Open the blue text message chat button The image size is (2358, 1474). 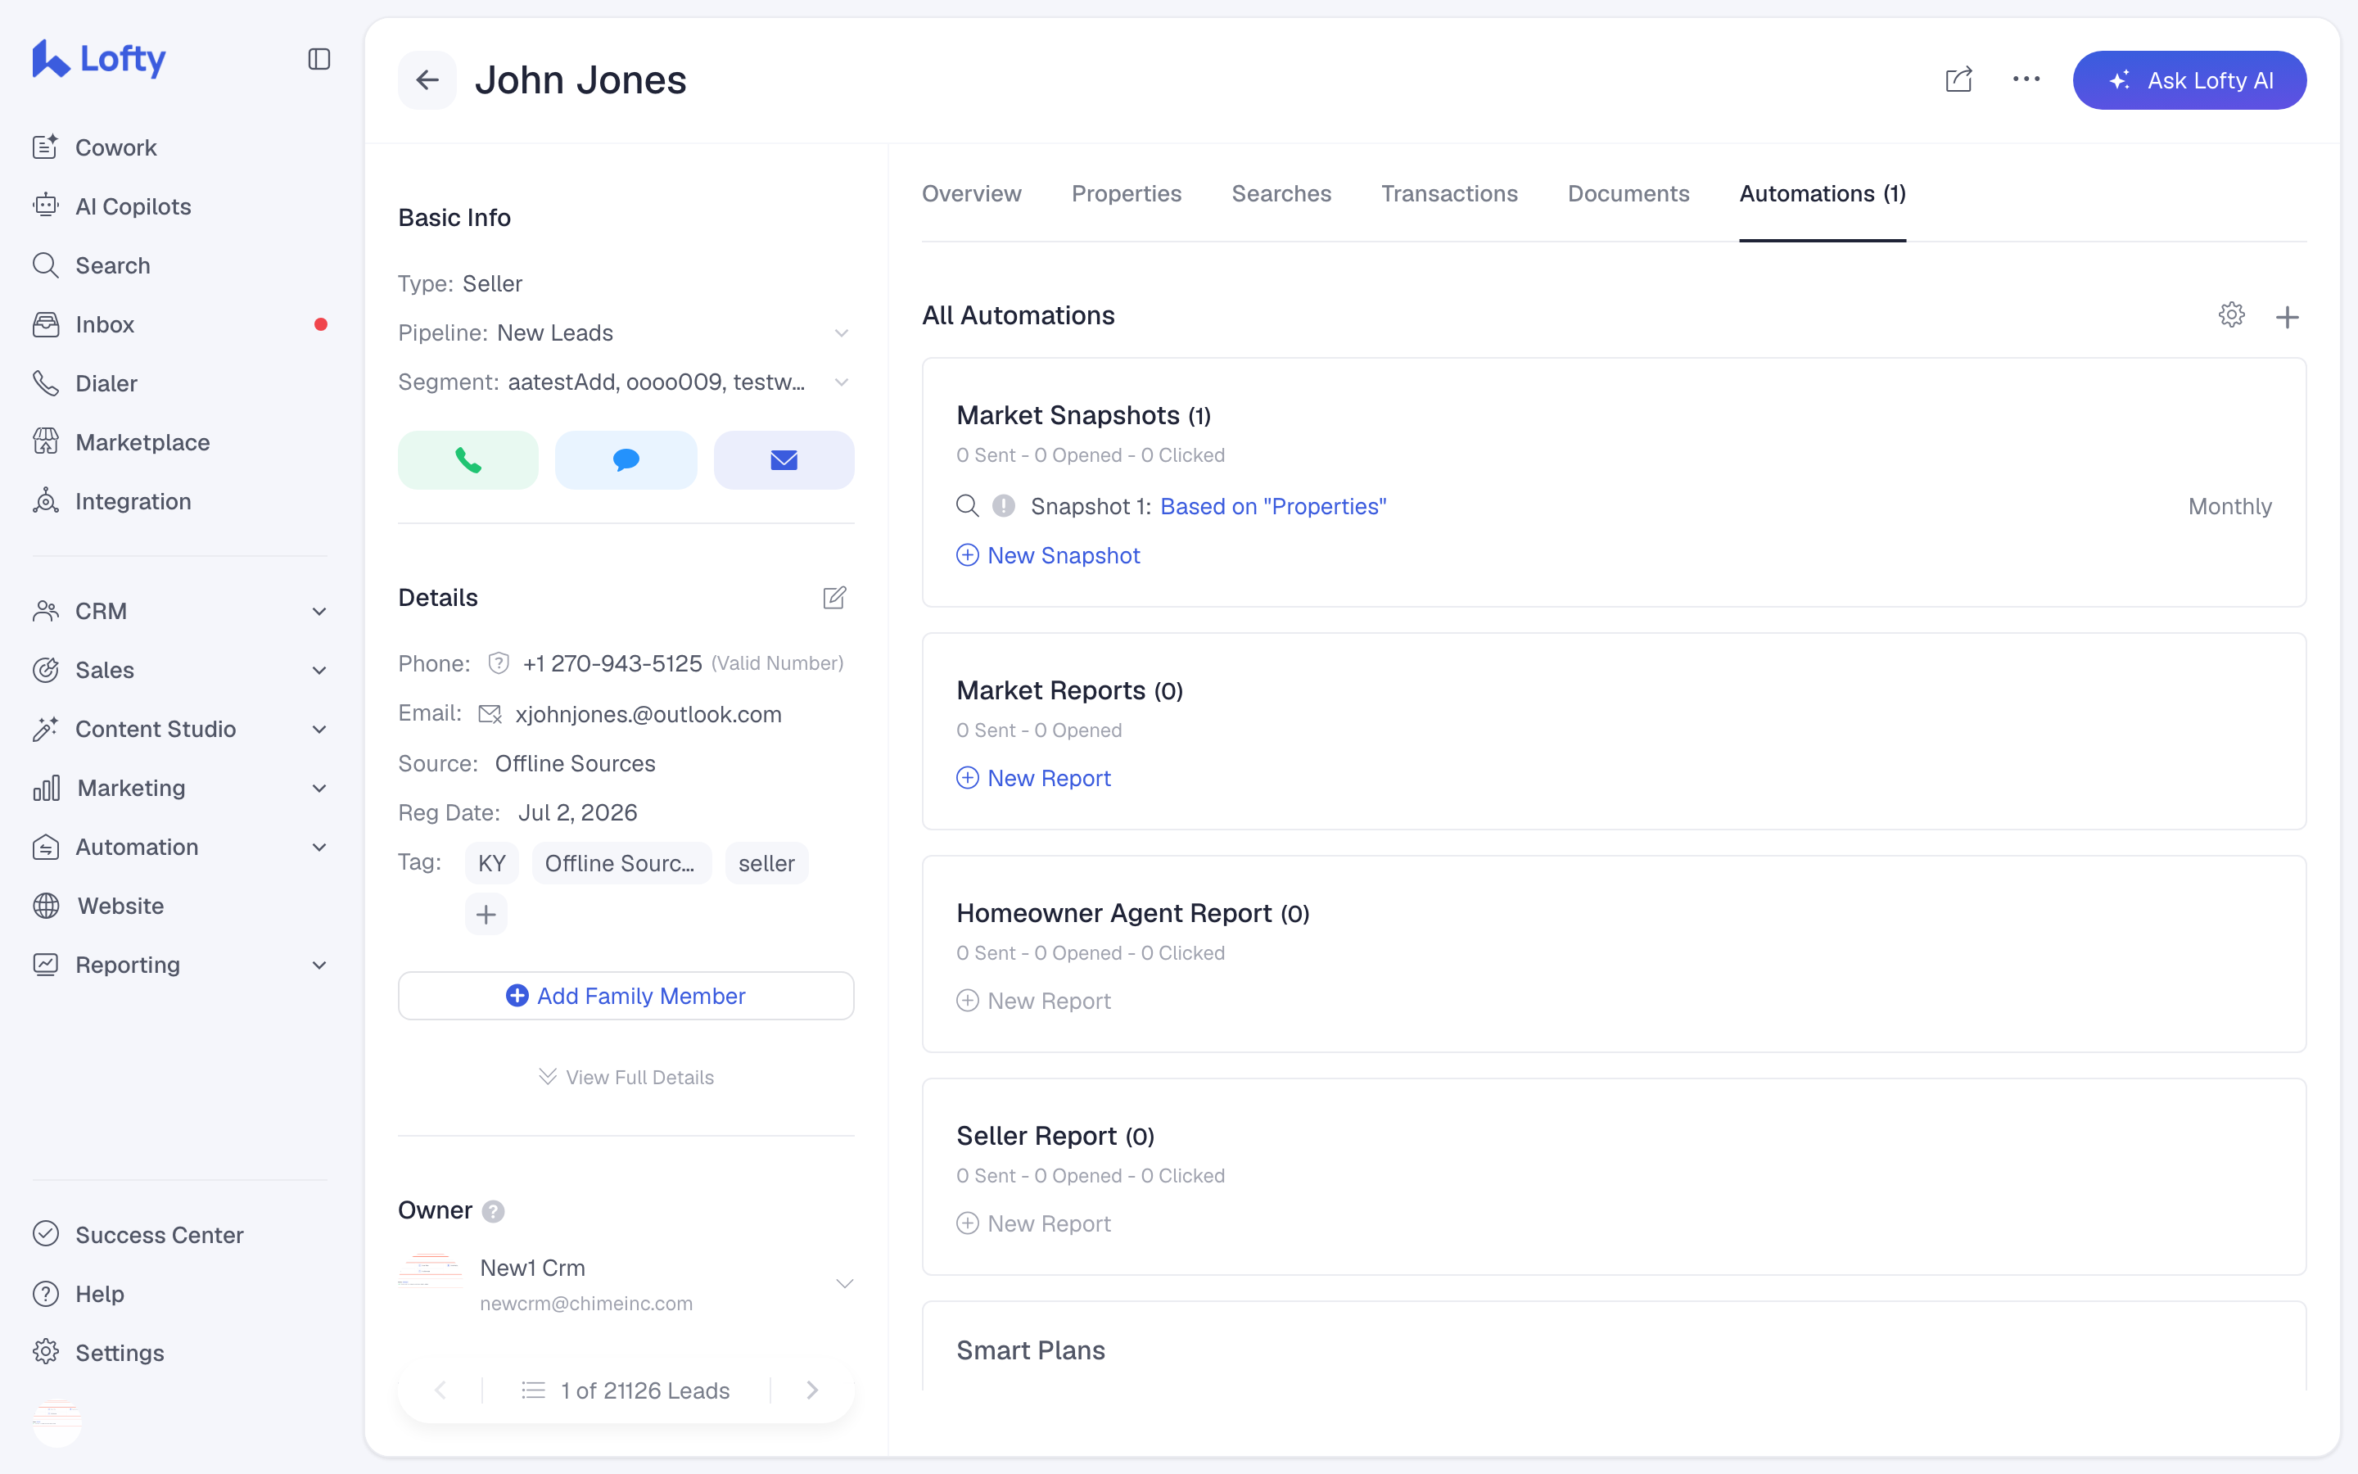(626, 460)
